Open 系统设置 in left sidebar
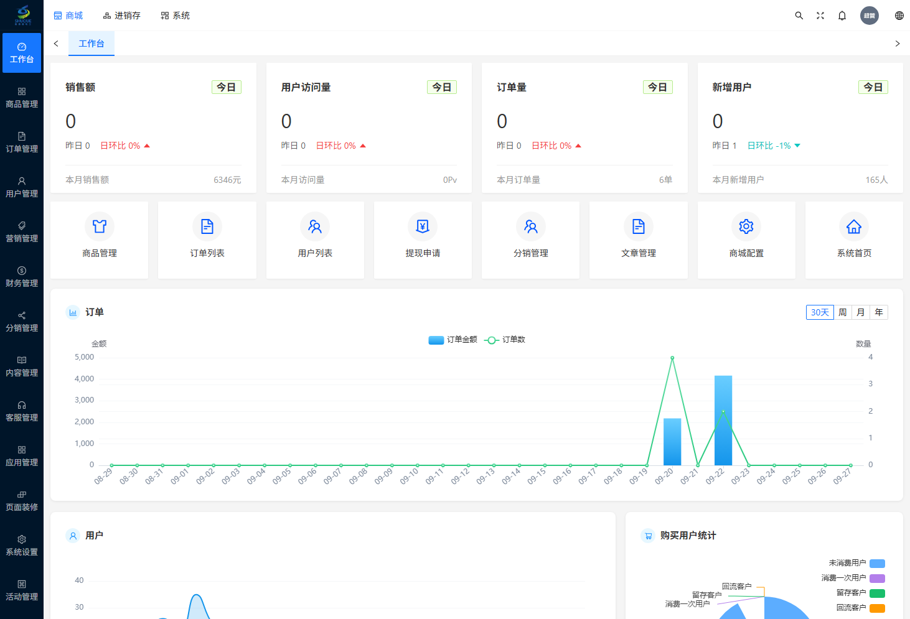 click(x=22, y=546)
